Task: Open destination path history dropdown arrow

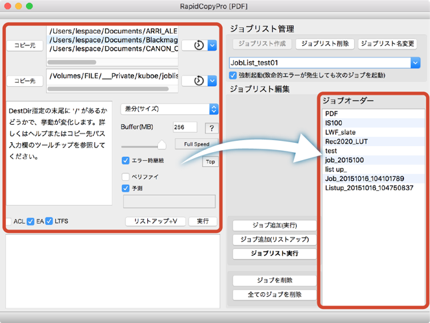Action: [212, 81]
